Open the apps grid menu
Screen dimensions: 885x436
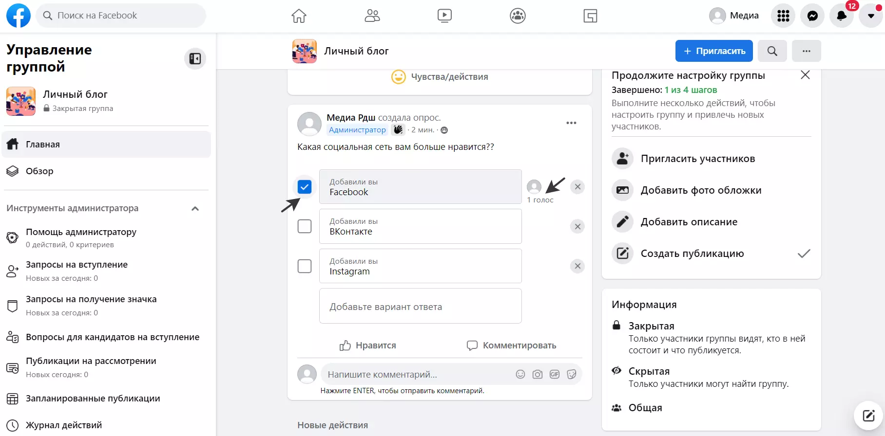[783, 16]
